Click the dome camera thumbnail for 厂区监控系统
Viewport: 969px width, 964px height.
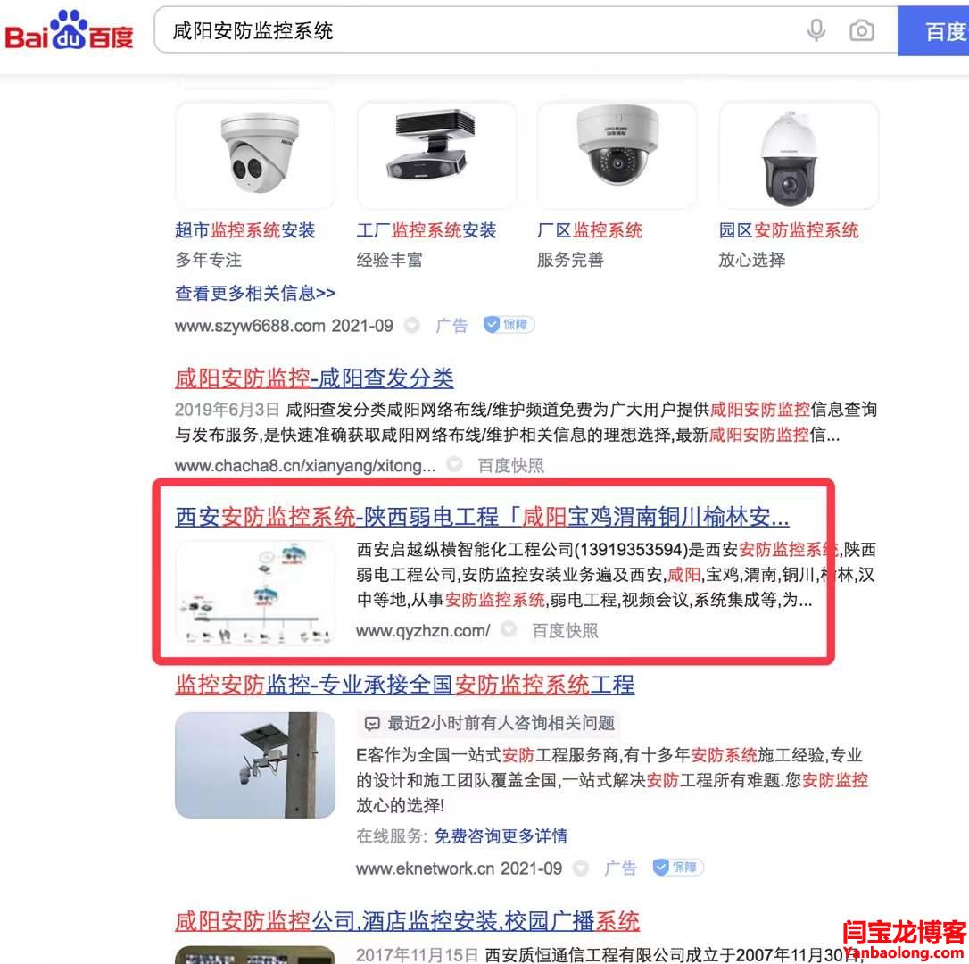(x=617, y=155)
